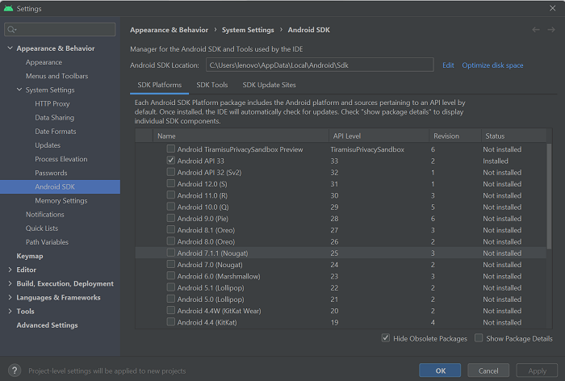Viewport: 565px width, 381px height.
Task: Click the Edit SDK location link
Action: [448, 65]
